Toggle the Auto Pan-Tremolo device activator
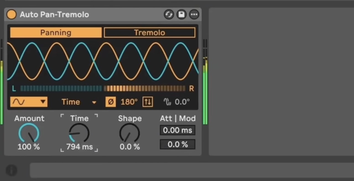This screenshot has width=354, height=181. pos(11,14)
